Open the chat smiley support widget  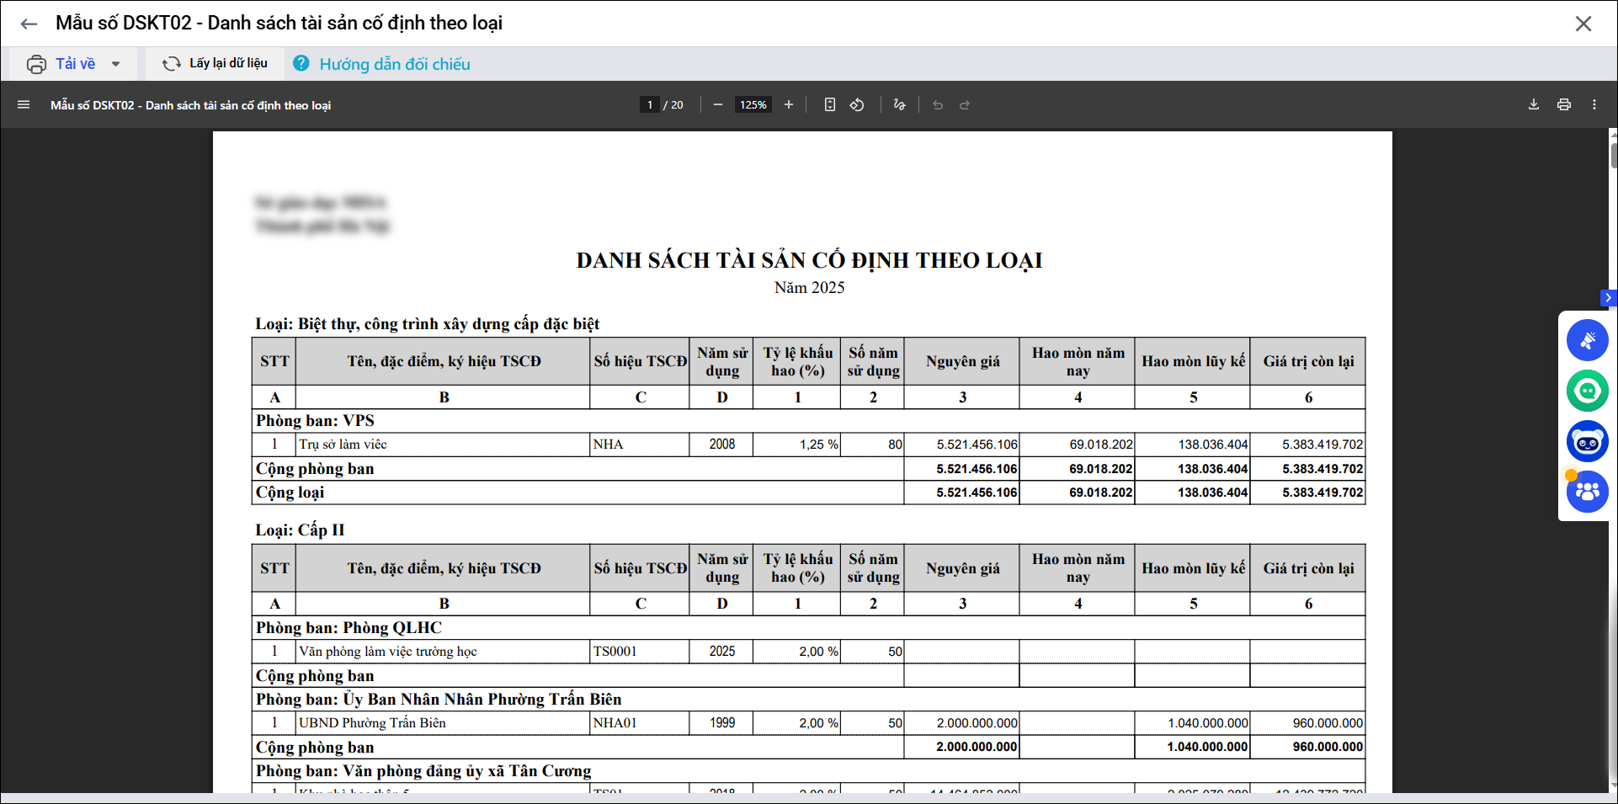1587,391
